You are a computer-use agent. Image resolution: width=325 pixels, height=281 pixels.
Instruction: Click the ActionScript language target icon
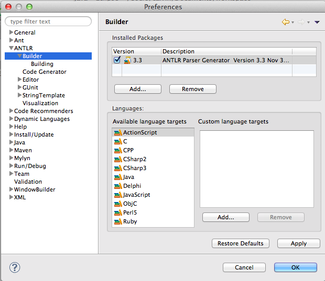tap(118, 132)
